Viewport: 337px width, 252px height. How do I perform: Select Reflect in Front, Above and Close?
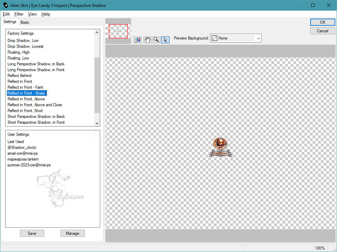[35, 105]
